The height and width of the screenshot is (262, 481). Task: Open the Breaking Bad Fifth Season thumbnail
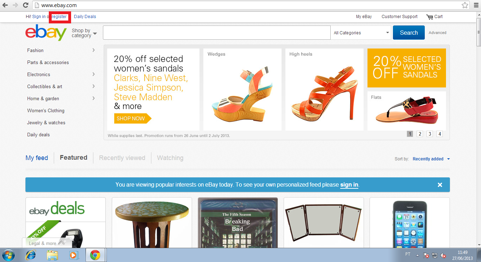point(238,223)
